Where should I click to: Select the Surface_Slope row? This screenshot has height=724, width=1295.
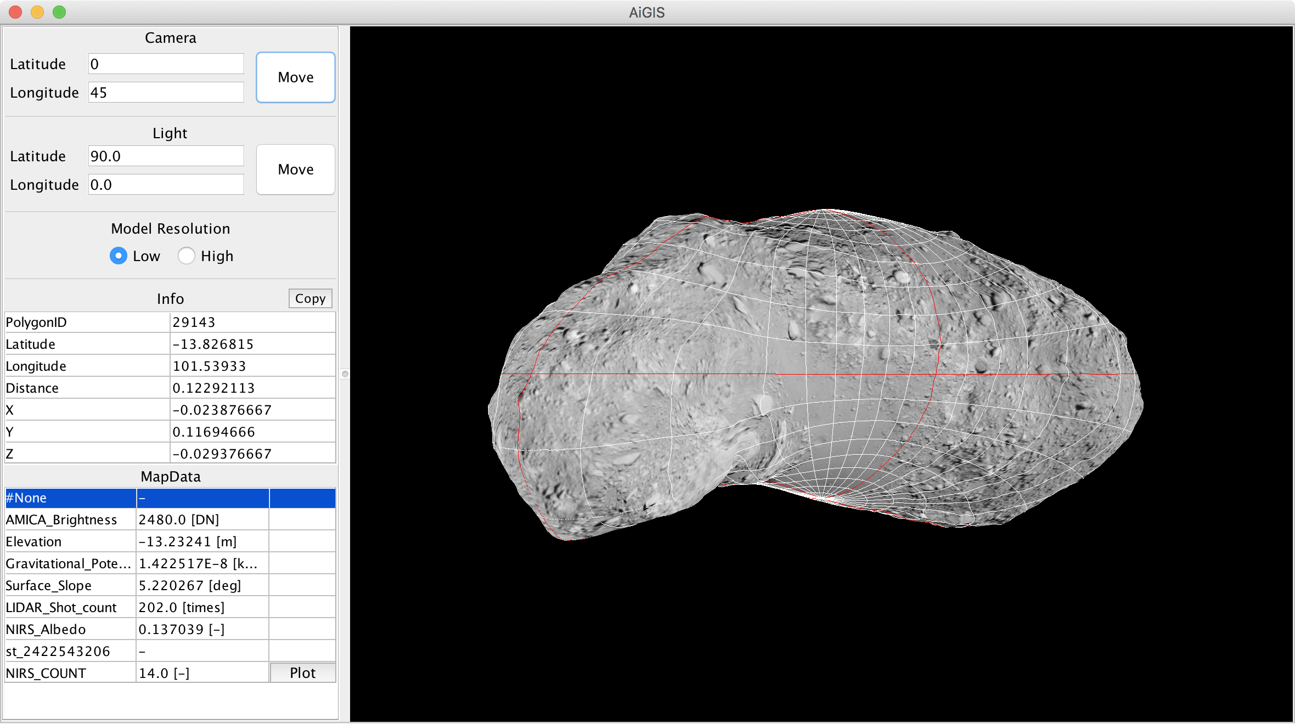coord(70,586)
